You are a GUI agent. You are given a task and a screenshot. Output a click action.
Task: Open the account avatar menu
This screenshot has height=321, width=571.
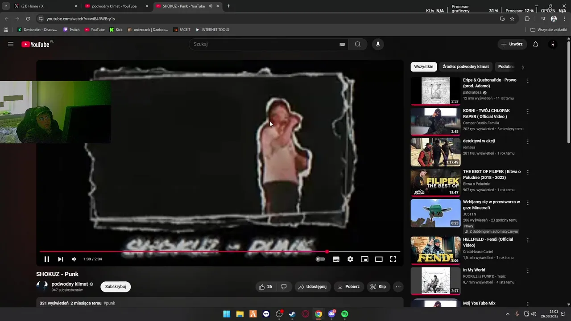point(553,44)
